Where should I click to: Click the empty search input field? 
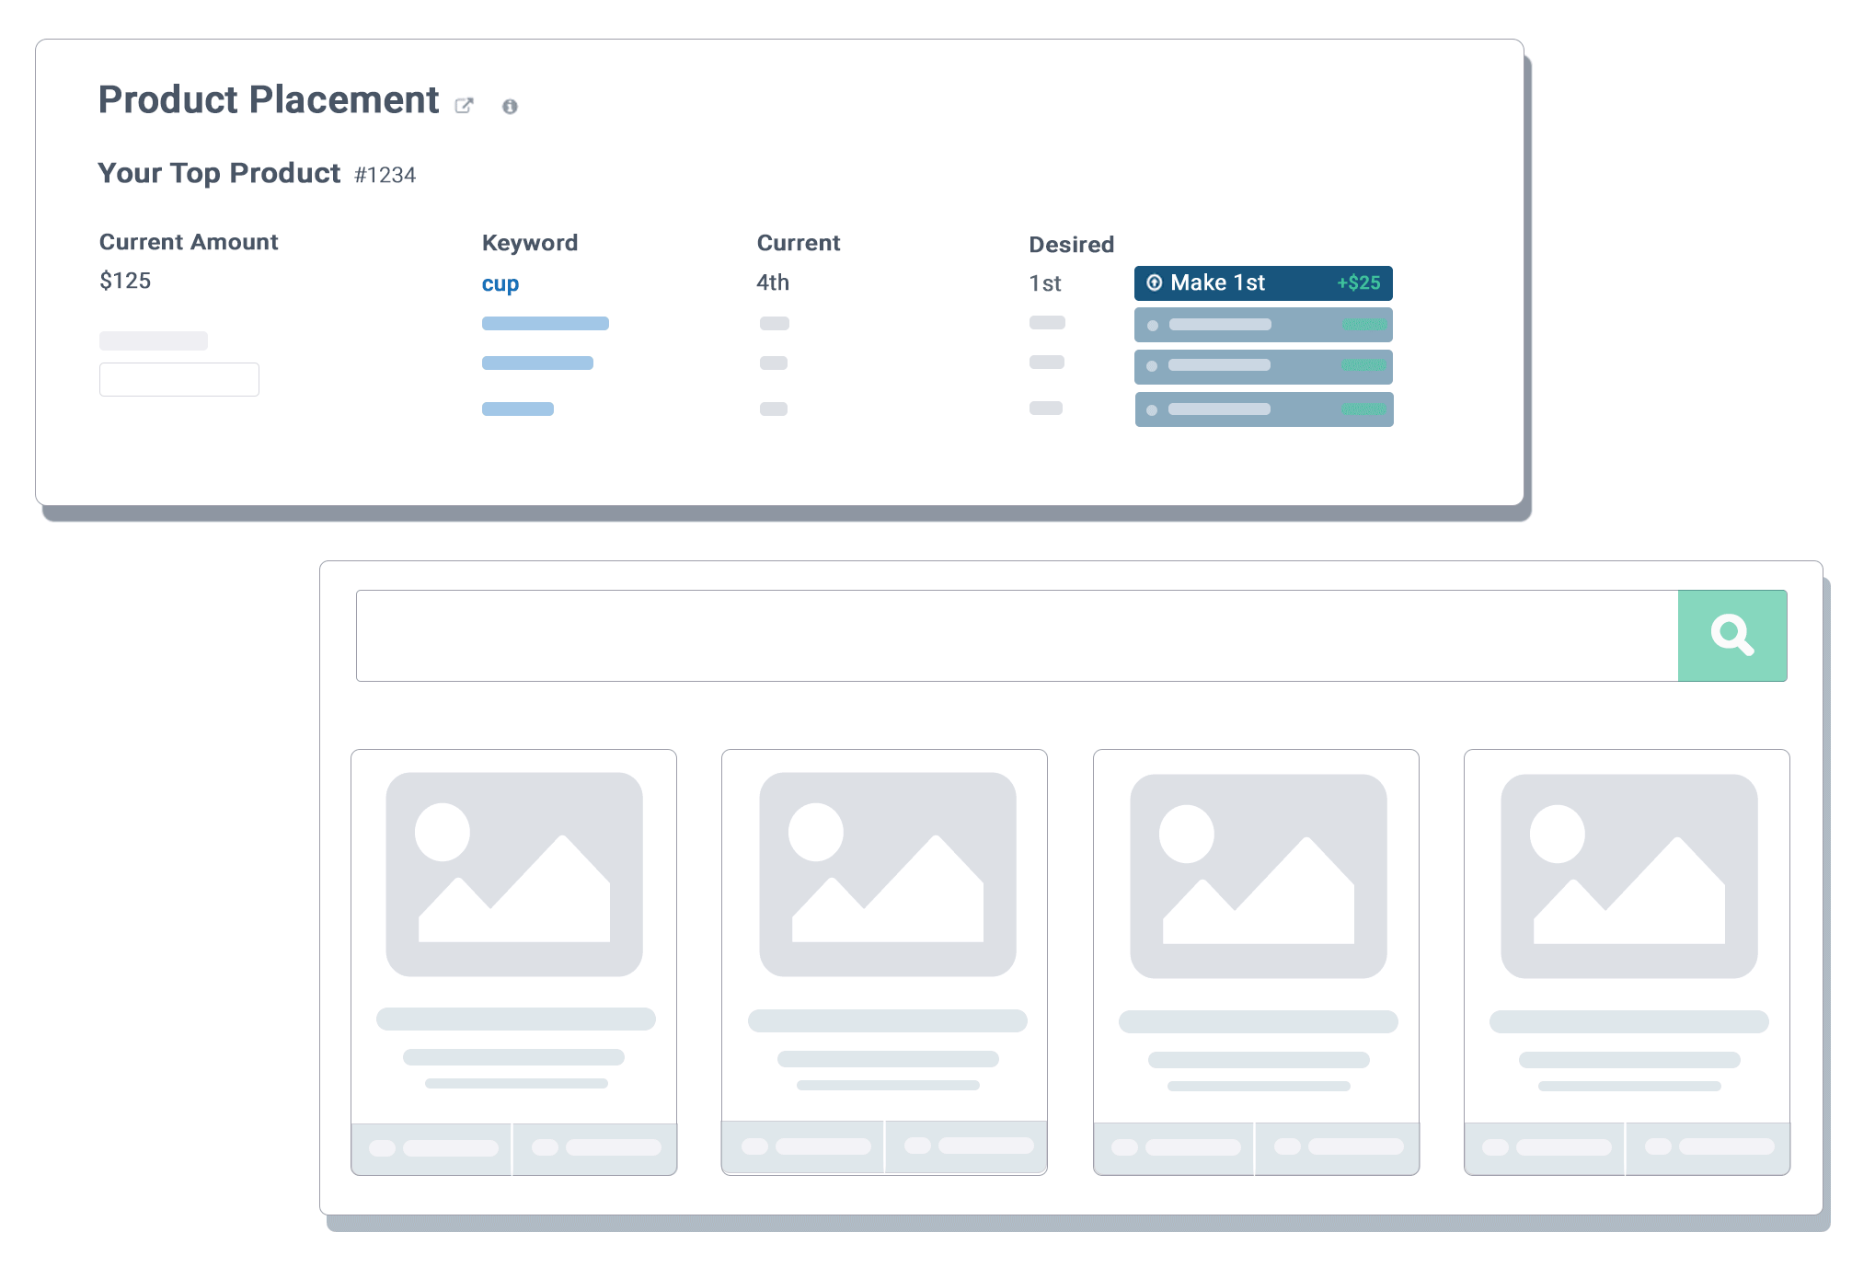click(1016, 636)
